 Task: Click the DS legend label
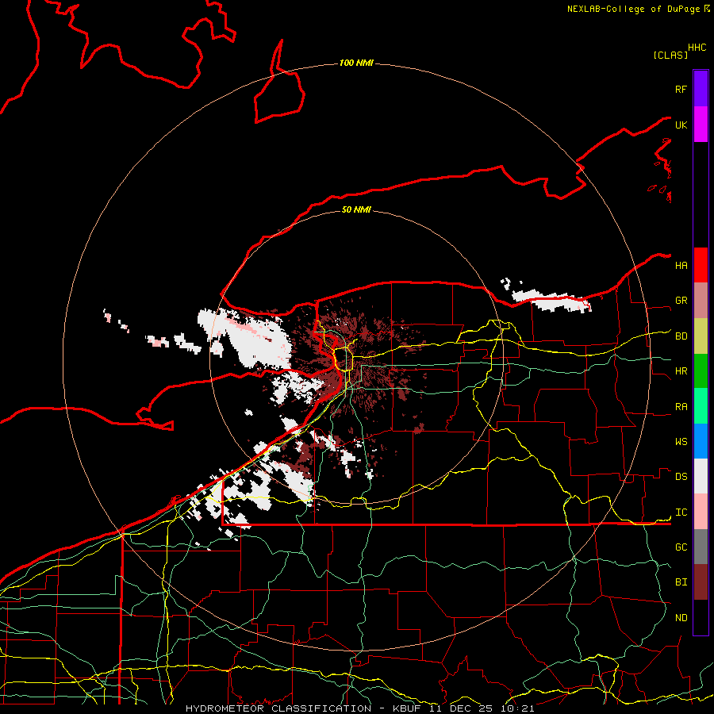(x=681, y=477)
